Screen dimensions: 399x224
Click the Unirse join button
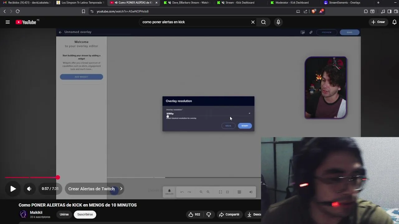[x=64, y=214]
